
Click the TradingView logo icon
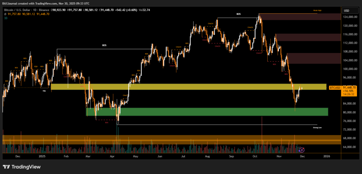pyautogui.click(x=7, y=167)
